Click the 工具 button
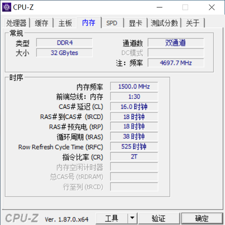The height and width of the screenshot is (225, 225). point(112,218)
